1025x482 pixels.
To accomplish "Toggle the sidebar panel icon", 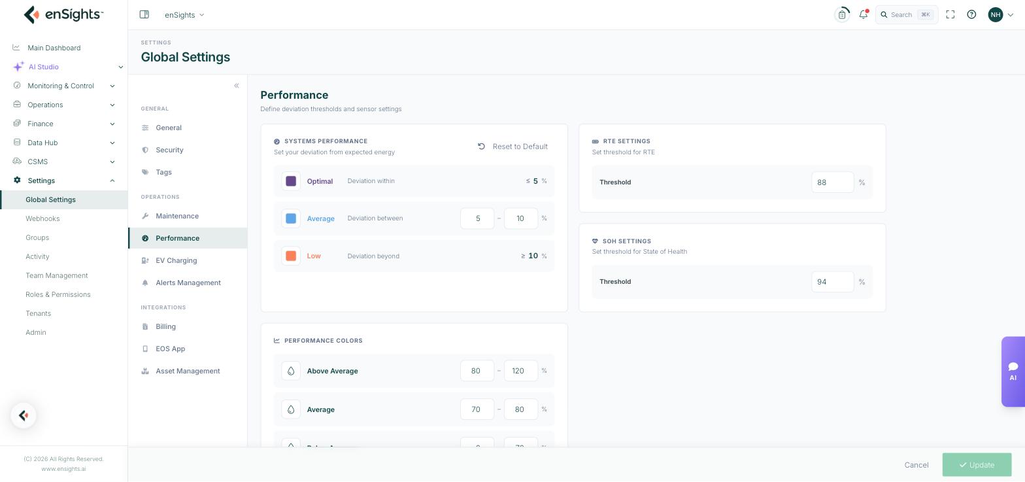I will click(144, 14).
